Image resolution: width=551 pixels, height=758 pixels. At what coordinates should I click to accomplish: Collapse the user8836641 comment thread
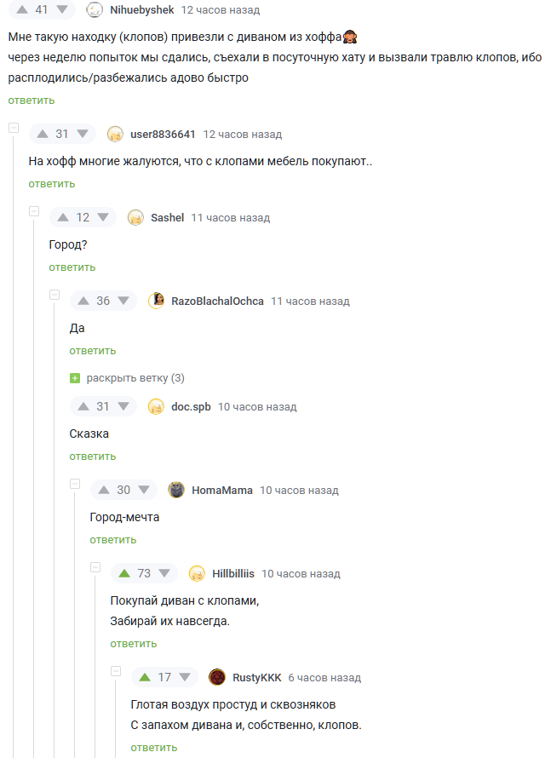tap(14, 128)
